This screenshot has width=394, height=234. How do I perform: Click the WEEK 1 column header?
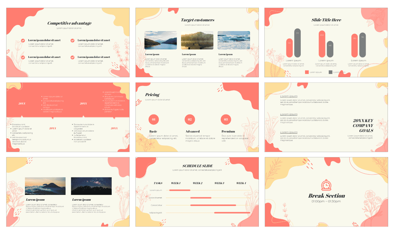coord(175,183)
